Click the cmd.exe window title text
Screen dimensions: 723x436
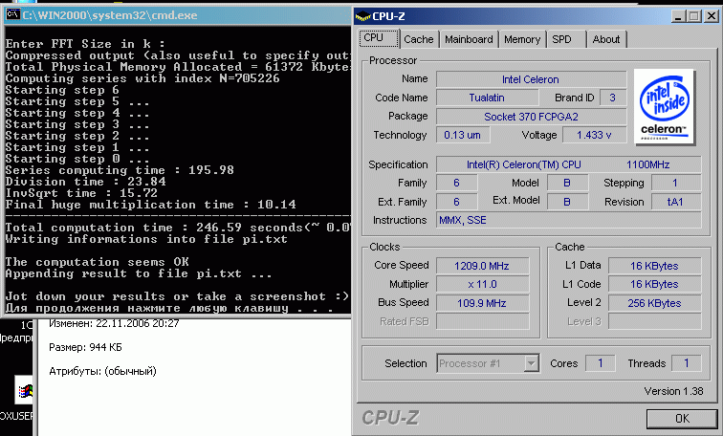point(110,15)
